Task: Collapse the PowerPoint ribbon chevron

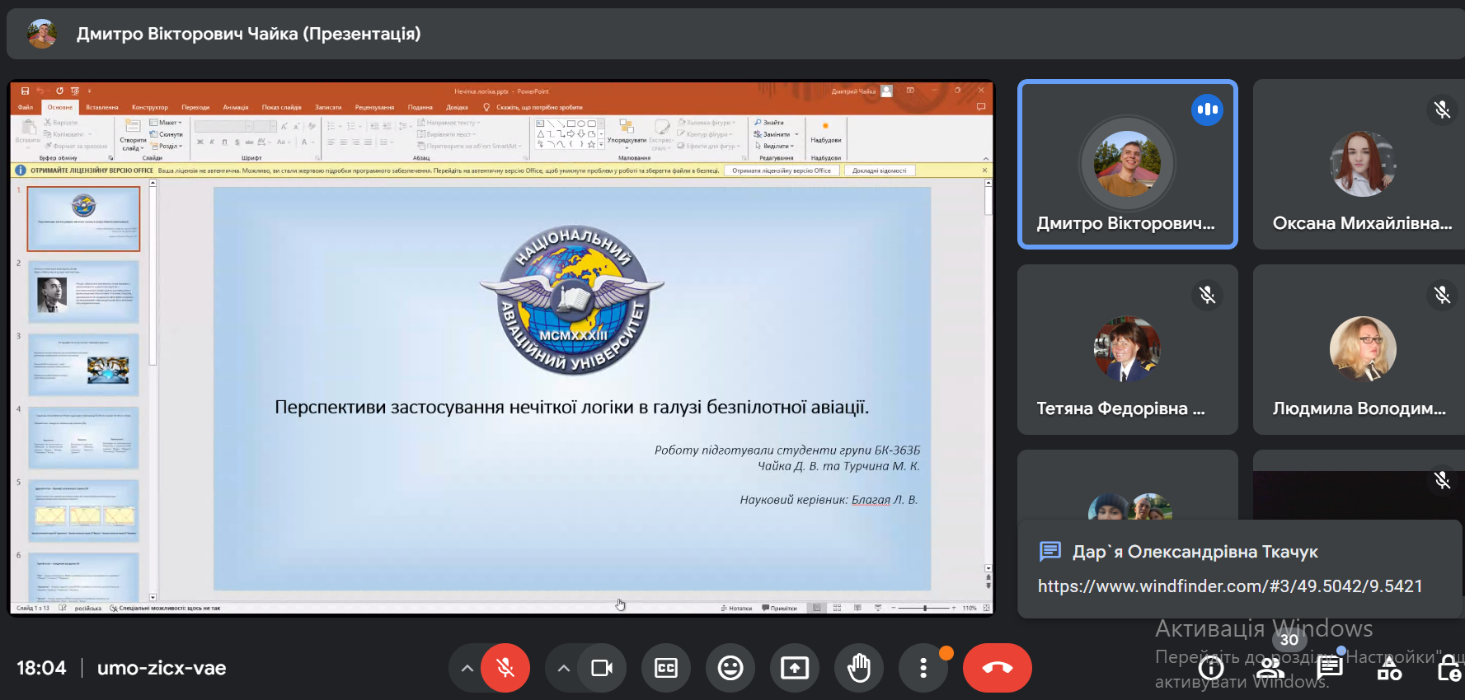Action: [x=986, y=158]
